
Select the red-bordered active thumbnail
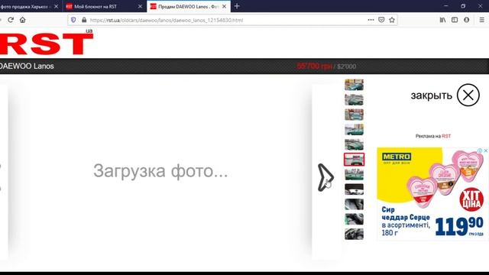354,160
